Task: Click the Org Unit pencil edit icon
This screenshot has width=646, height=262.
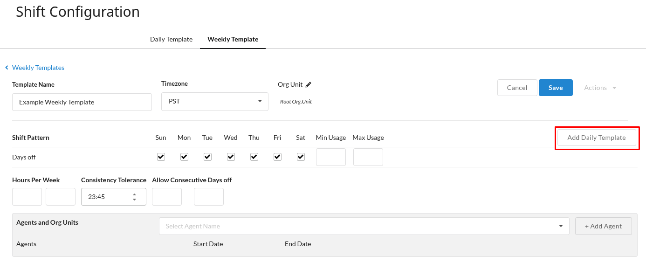Action: (x=308, y=85)
